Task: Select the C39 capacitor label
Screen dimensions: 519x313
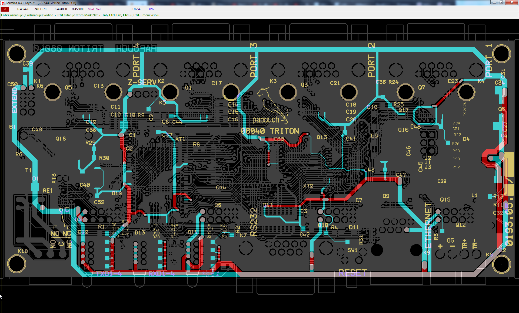Action: pos(28,64)
